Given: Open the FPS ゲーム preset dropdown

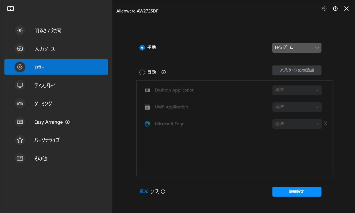Looking at the screenshot, I should tap(297, 48).
